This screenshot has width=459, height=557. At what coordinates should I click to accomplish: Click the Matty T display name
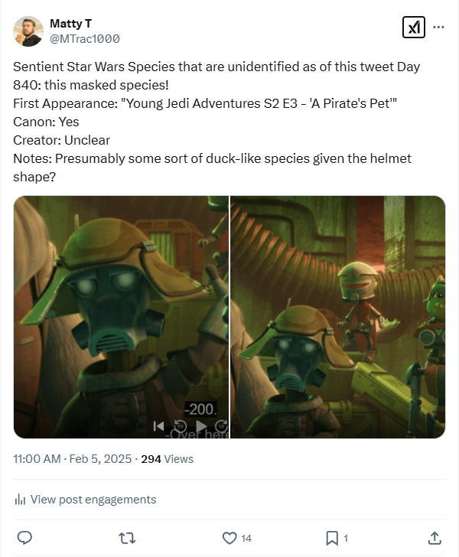pyautogui.click(x=70, y=24)
